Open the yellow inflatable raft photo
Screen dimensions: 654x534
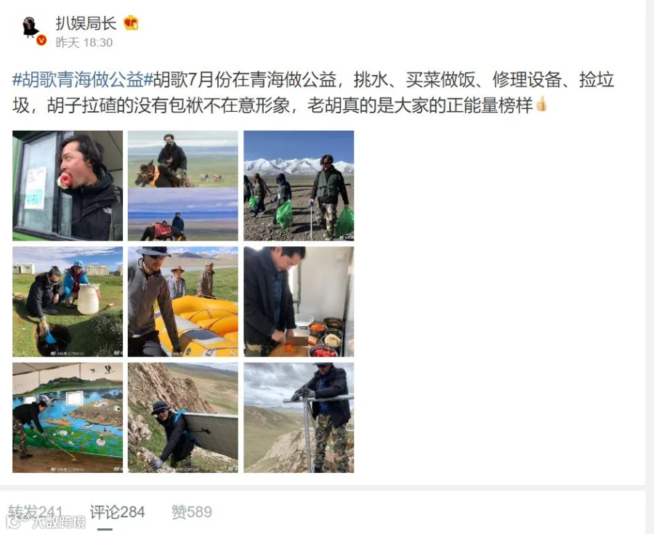pyautogui.click(x=183, y=302)
